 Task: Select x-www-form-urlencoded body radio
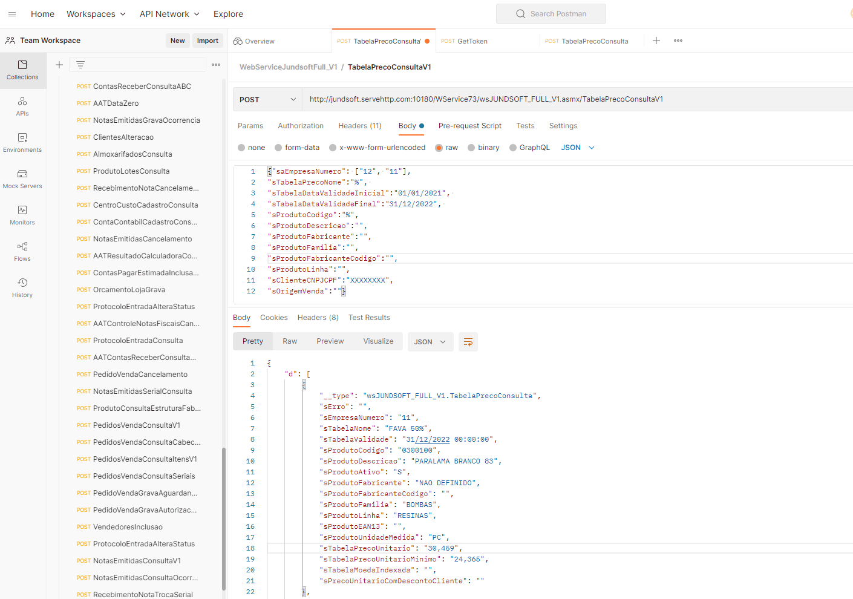[333, 148]
